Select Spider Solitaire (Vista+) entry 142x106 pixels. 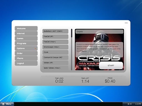point(55,68)
